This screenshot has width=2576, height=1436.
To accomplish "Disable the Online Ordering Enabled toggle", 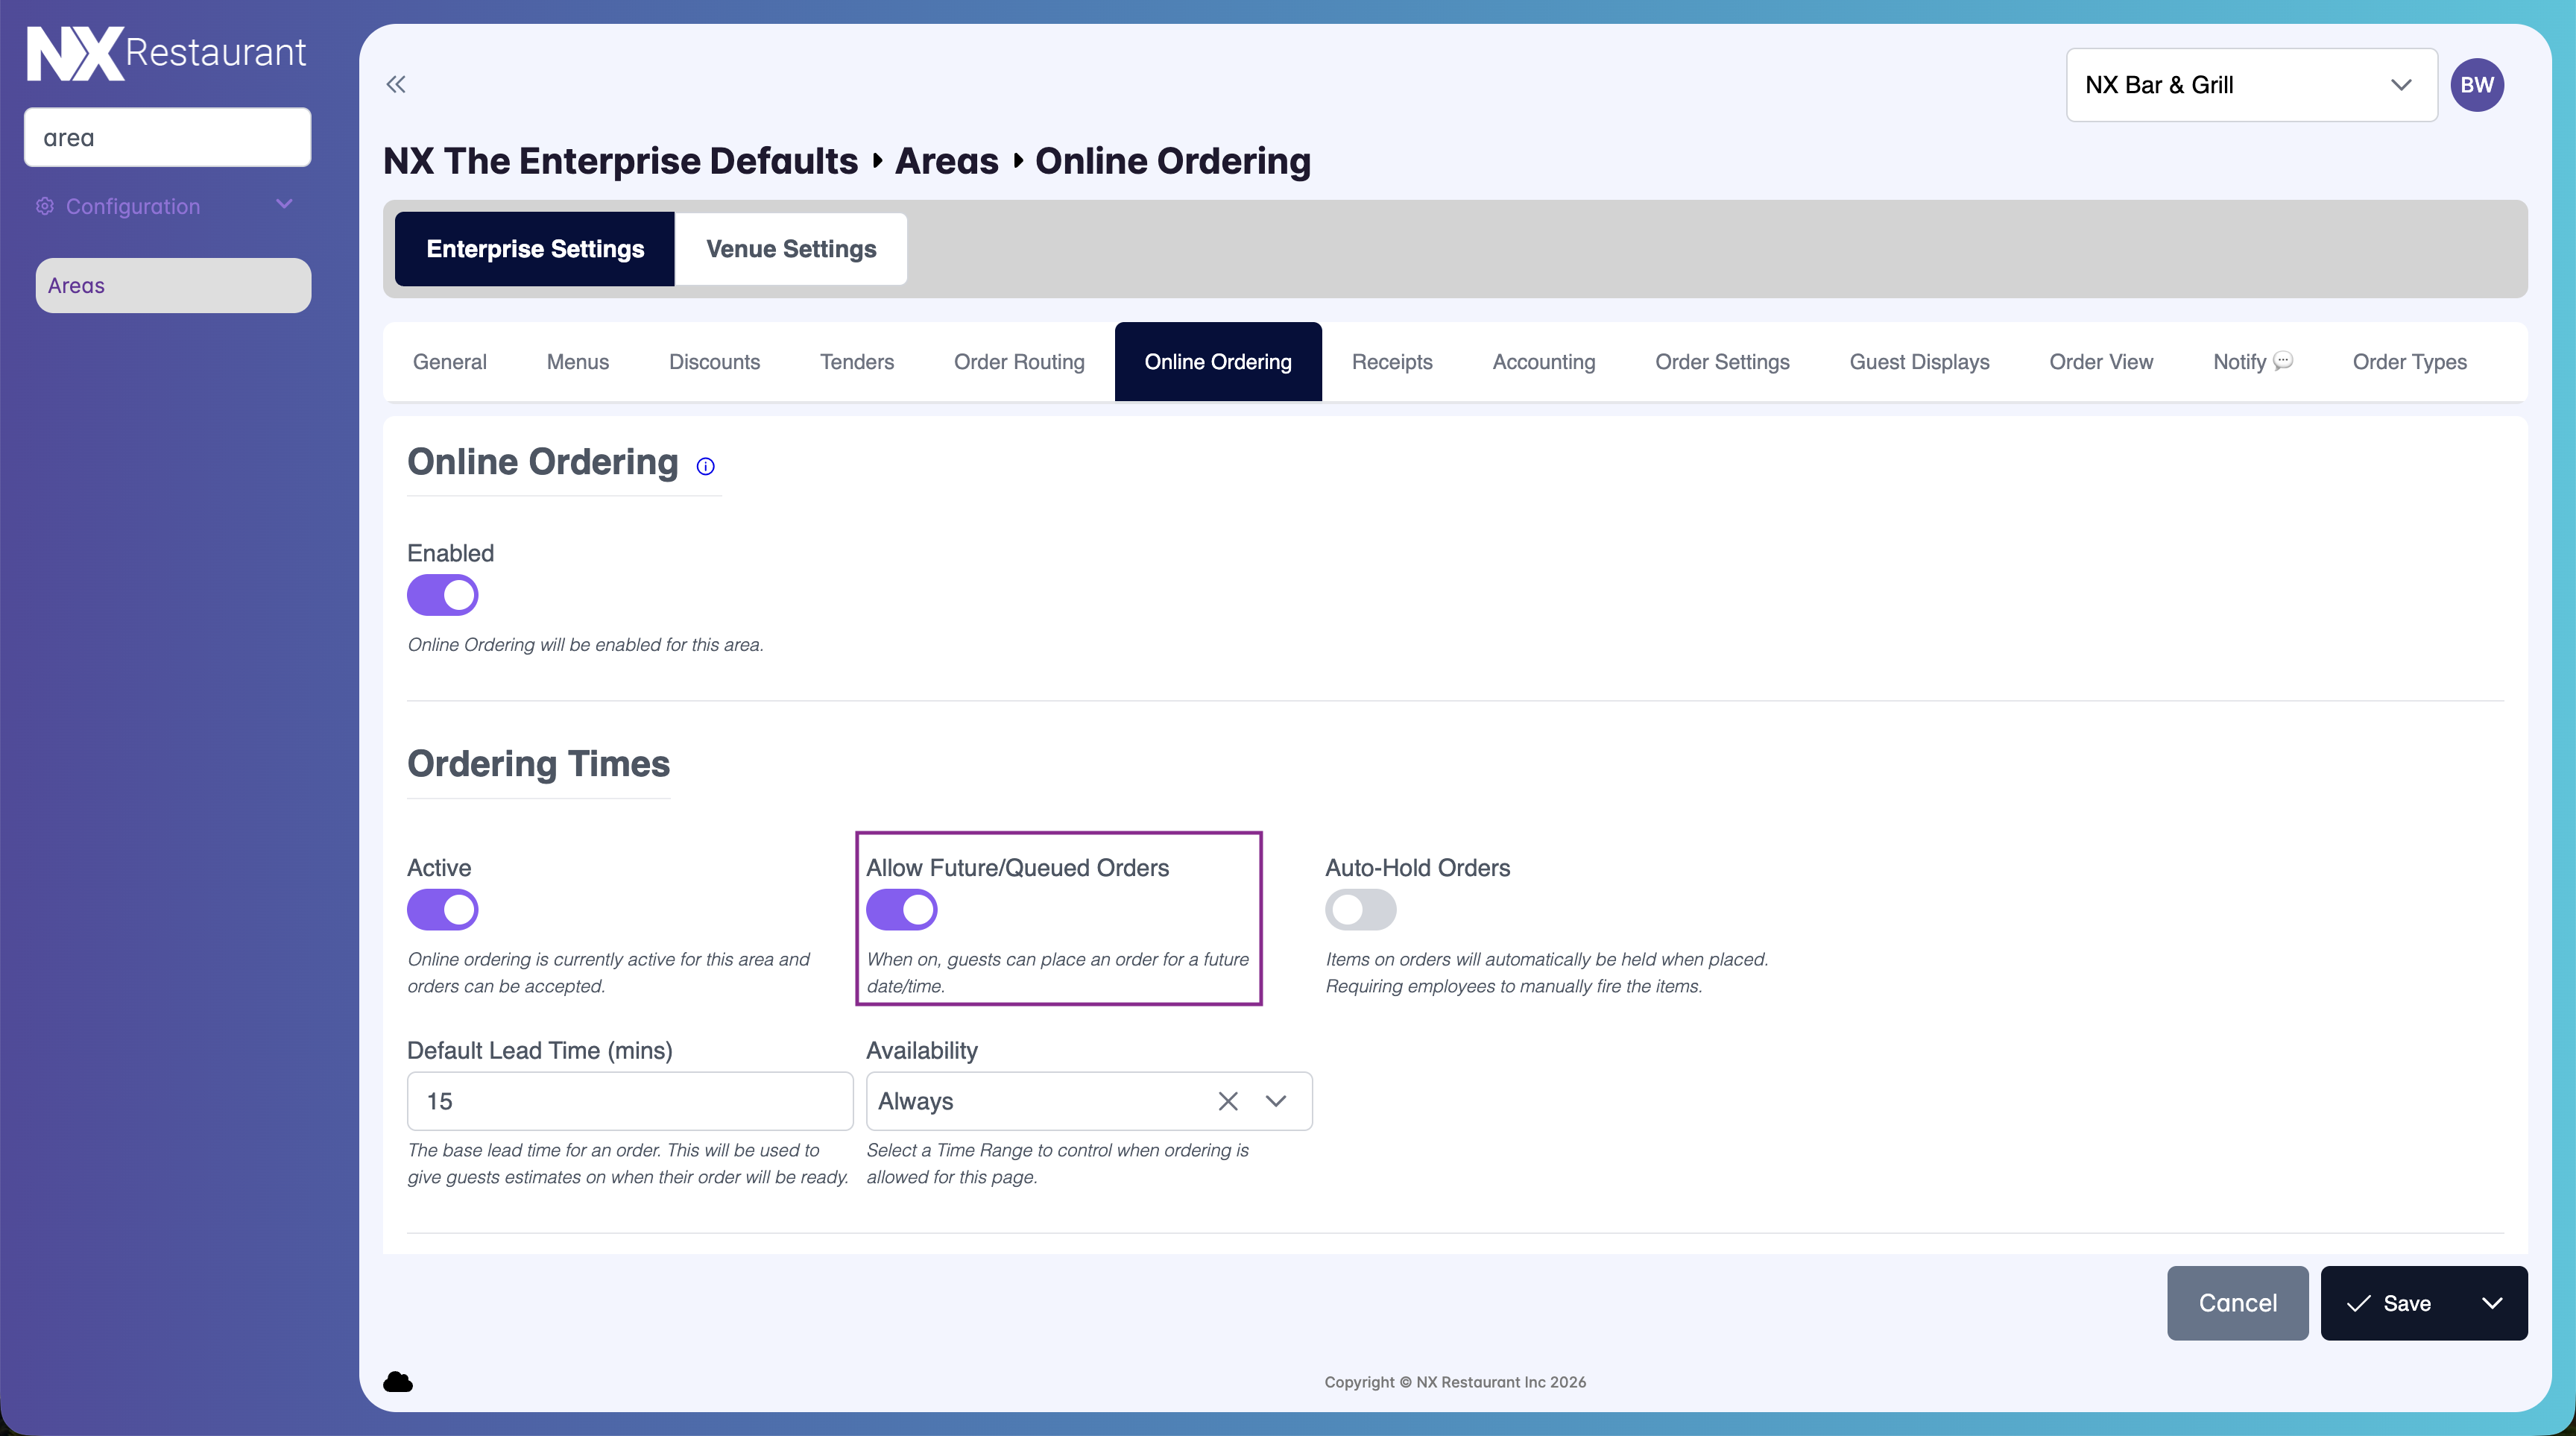I will click(x=442, y=595).
